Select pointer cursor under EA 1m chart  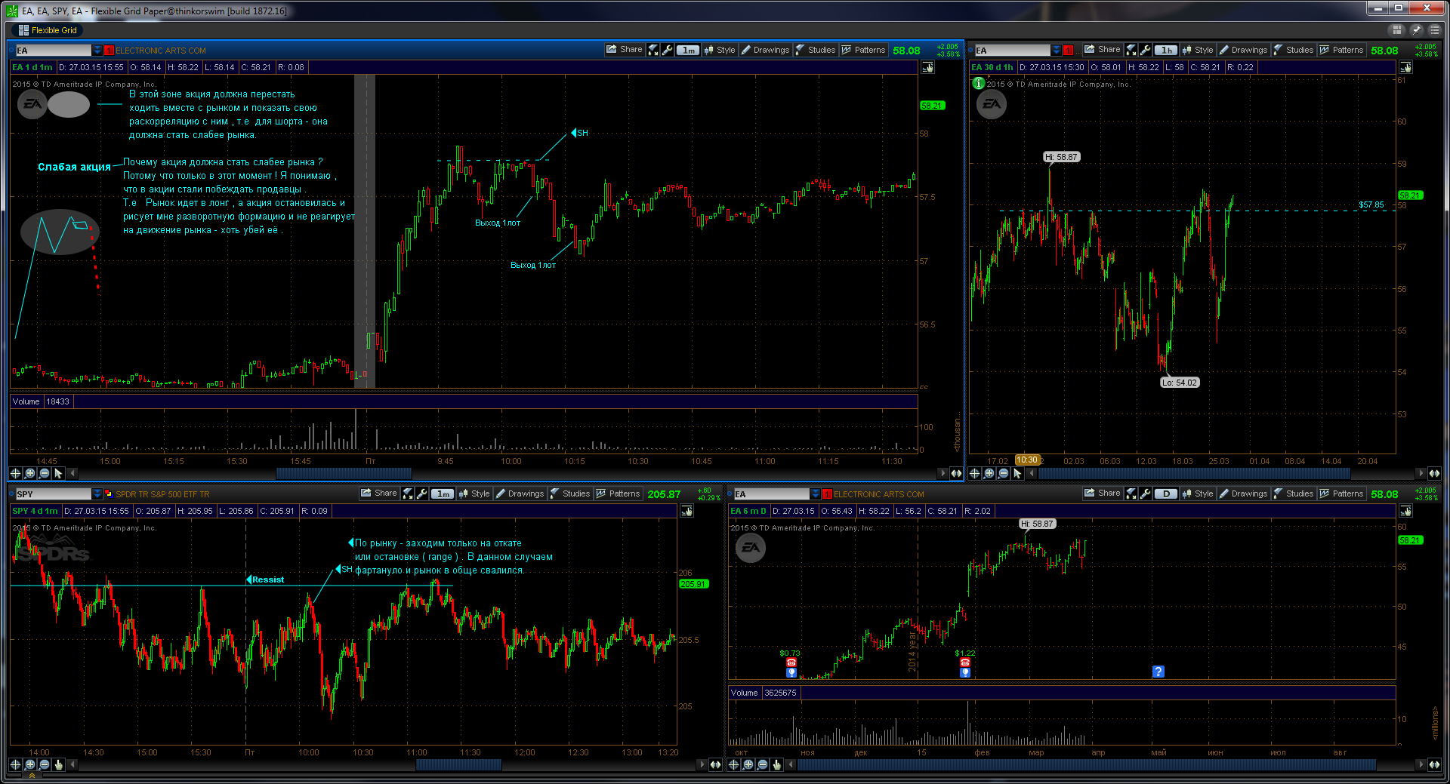58,473
